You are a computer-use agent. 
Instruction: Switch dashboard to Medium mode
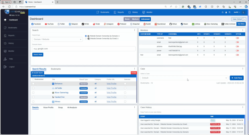135,19
